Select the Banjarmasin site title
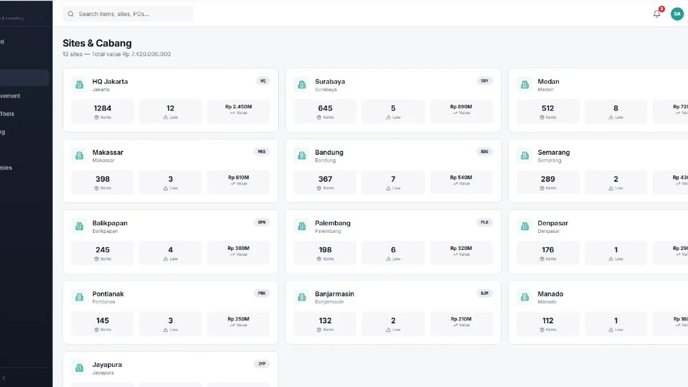This screenshot has height=387, width=688. point(335,294)
